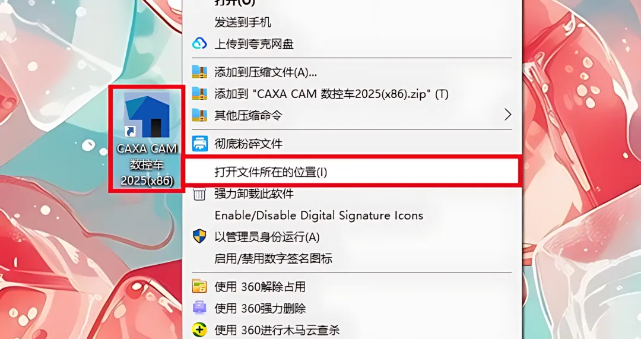Click the Quark cloud drive upload icon
The width and height of the screenshot is (641, 339).
coord(199,43)
